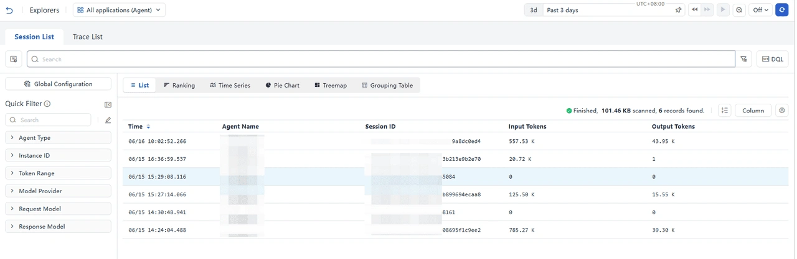Image resolution: width=797 pixels, height=259 pixels.
Task: Click the row display mode icon beside Column
Action: pos(724,111)
